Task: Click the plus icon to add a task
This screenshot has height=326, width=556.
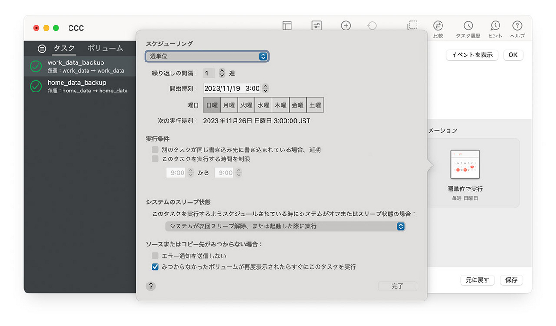Action: [346, 26]
